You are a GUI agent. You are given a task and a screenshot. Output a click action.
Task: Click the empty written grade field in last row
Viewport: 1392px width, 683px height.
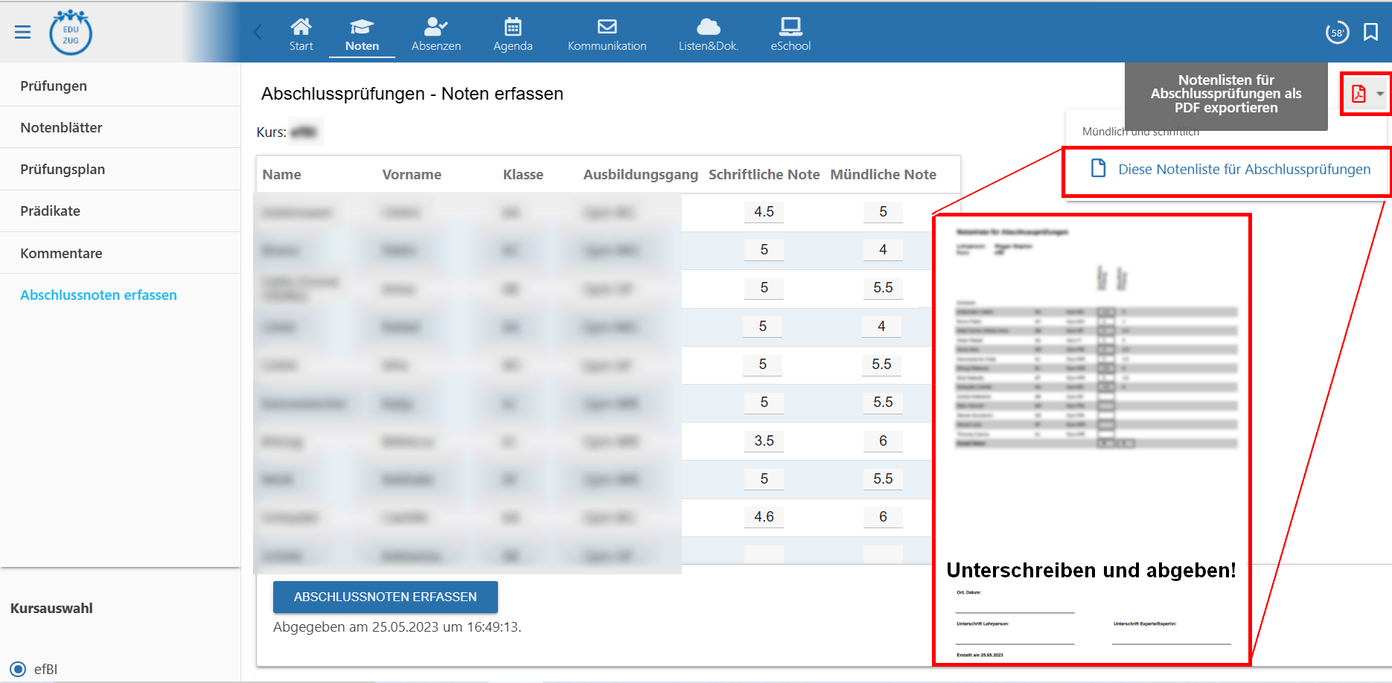point(764,554)
